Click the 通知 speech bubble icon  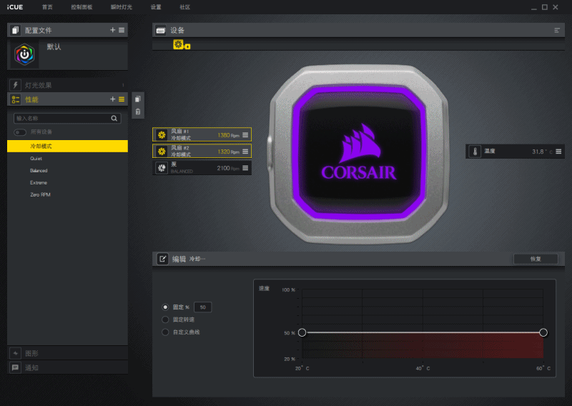tap(15, 367)
